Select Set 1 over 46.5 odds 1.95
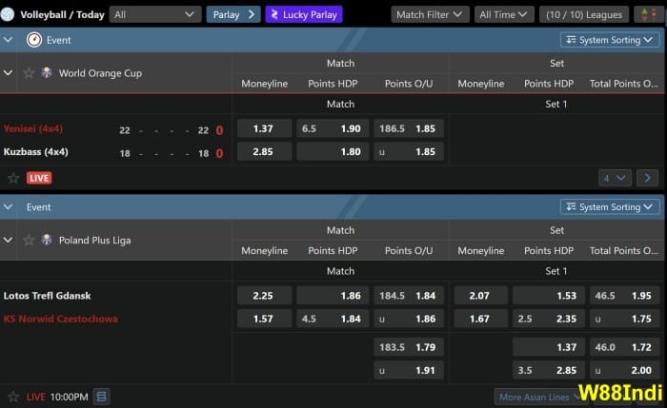Screen dimensions: 667x408 [624, 296]
